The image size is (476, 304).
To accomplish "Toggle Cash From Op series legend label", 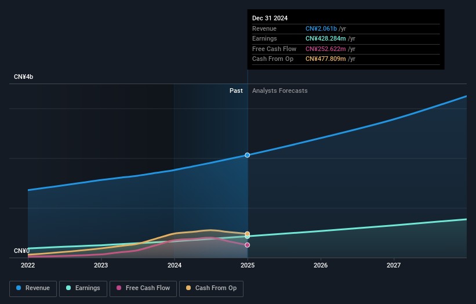I will pyautogui.click(x=216, y=288).
